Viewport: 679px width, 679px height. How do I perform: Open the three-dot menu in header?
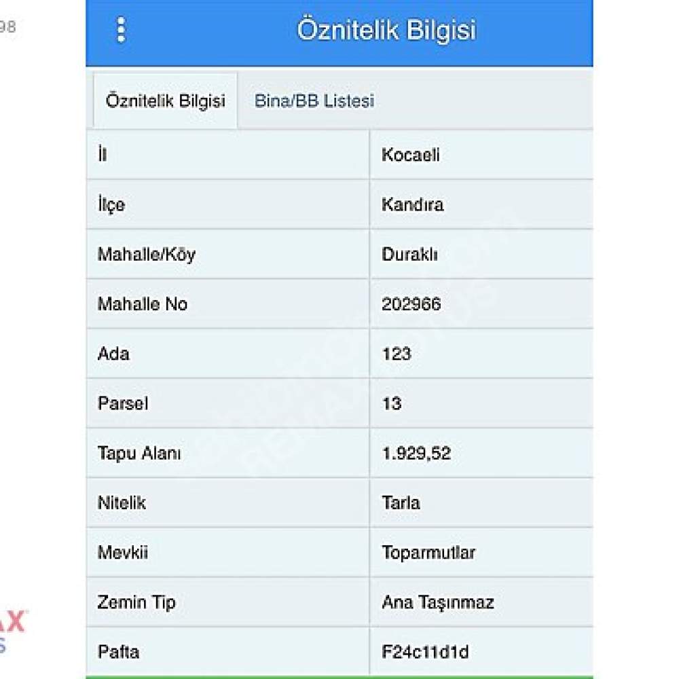coord(122,30)
